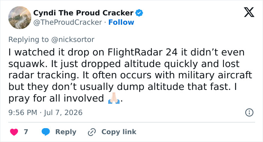
Task: Open the Cyndi The Proud Cracker display name
Action: (83, 13)
